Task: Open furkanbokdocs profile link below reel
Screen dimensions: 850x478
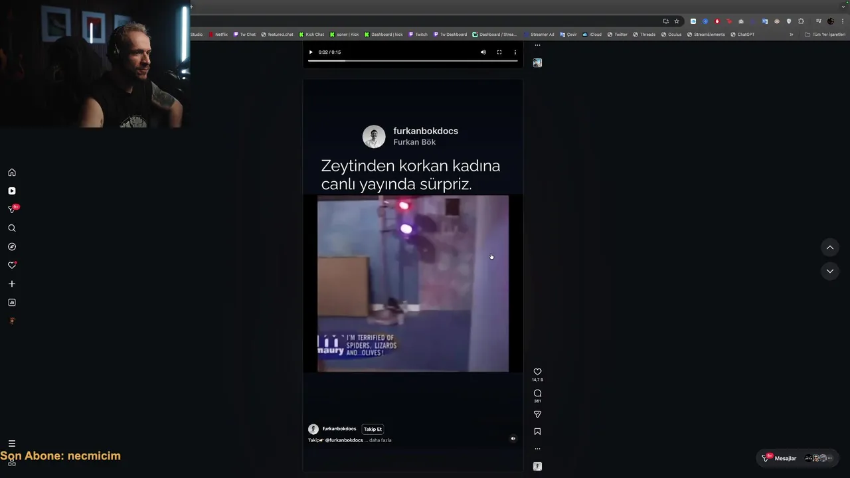Action: pos(339,429)
